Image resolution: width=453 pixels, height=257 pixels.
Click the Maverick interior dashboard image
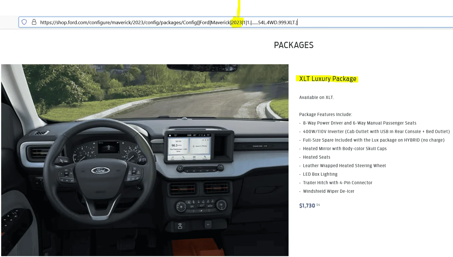pyautogui.click(x=145, y=160)
